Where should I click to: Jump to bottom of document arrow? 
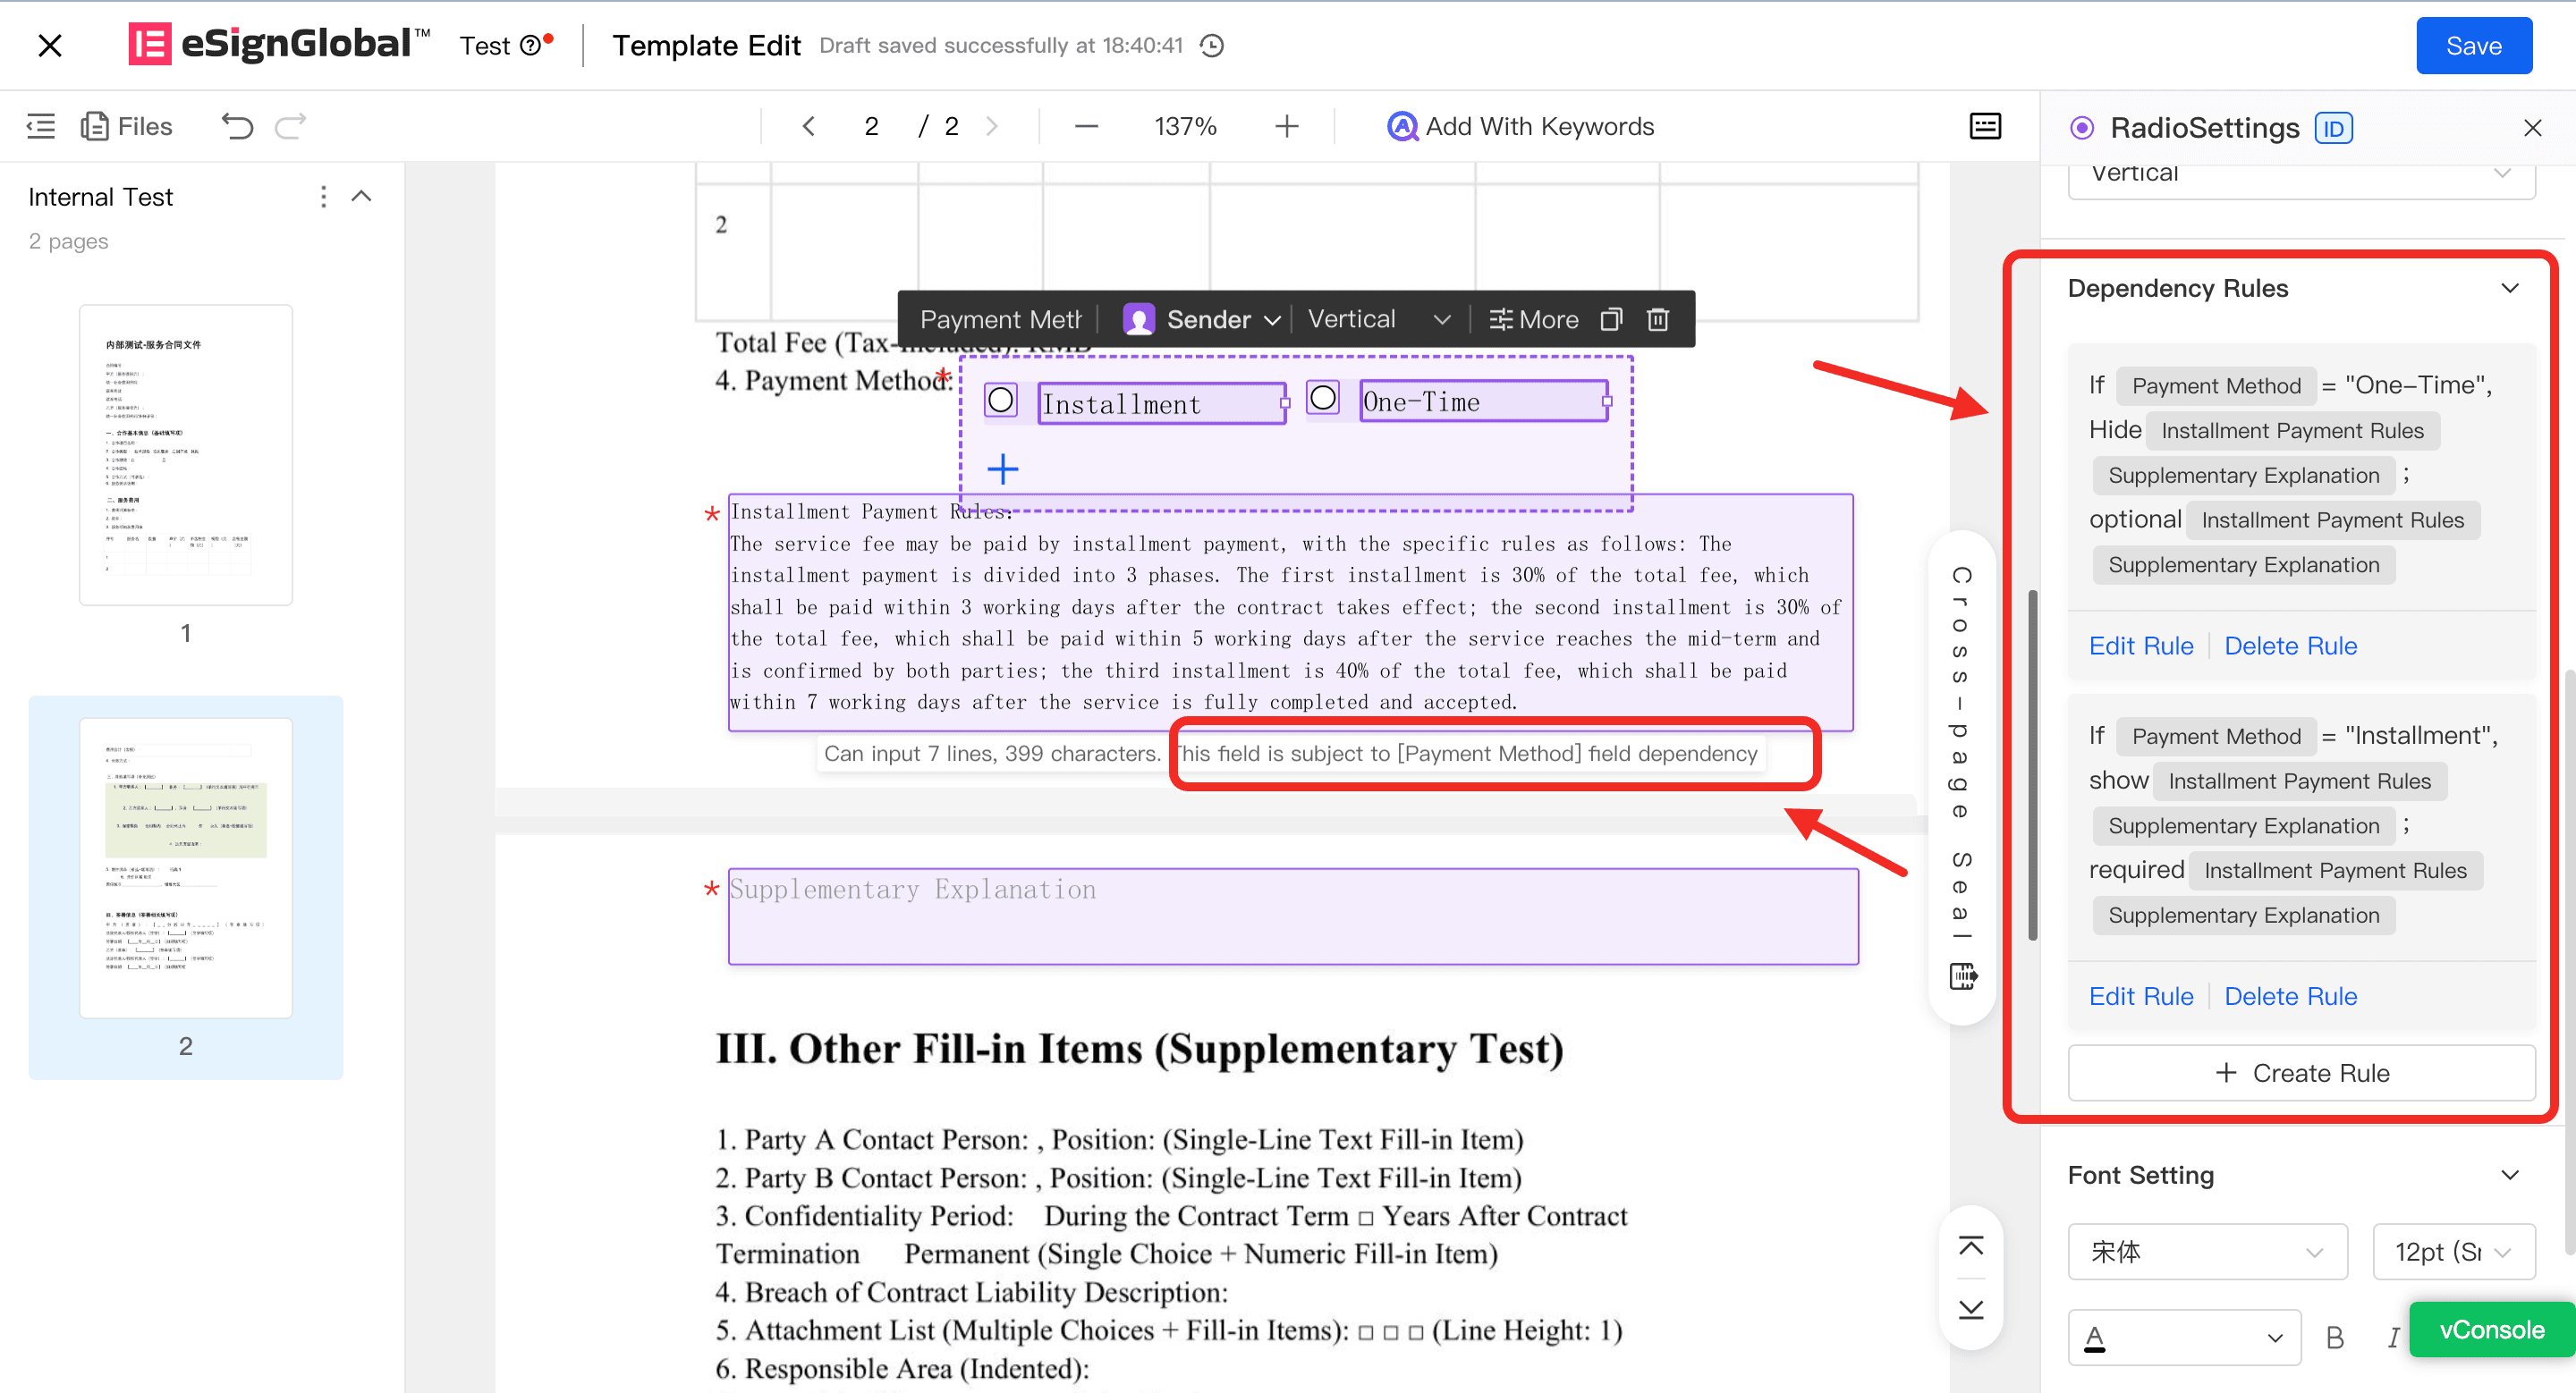pyautogui.click(x=1971, y=1309)
